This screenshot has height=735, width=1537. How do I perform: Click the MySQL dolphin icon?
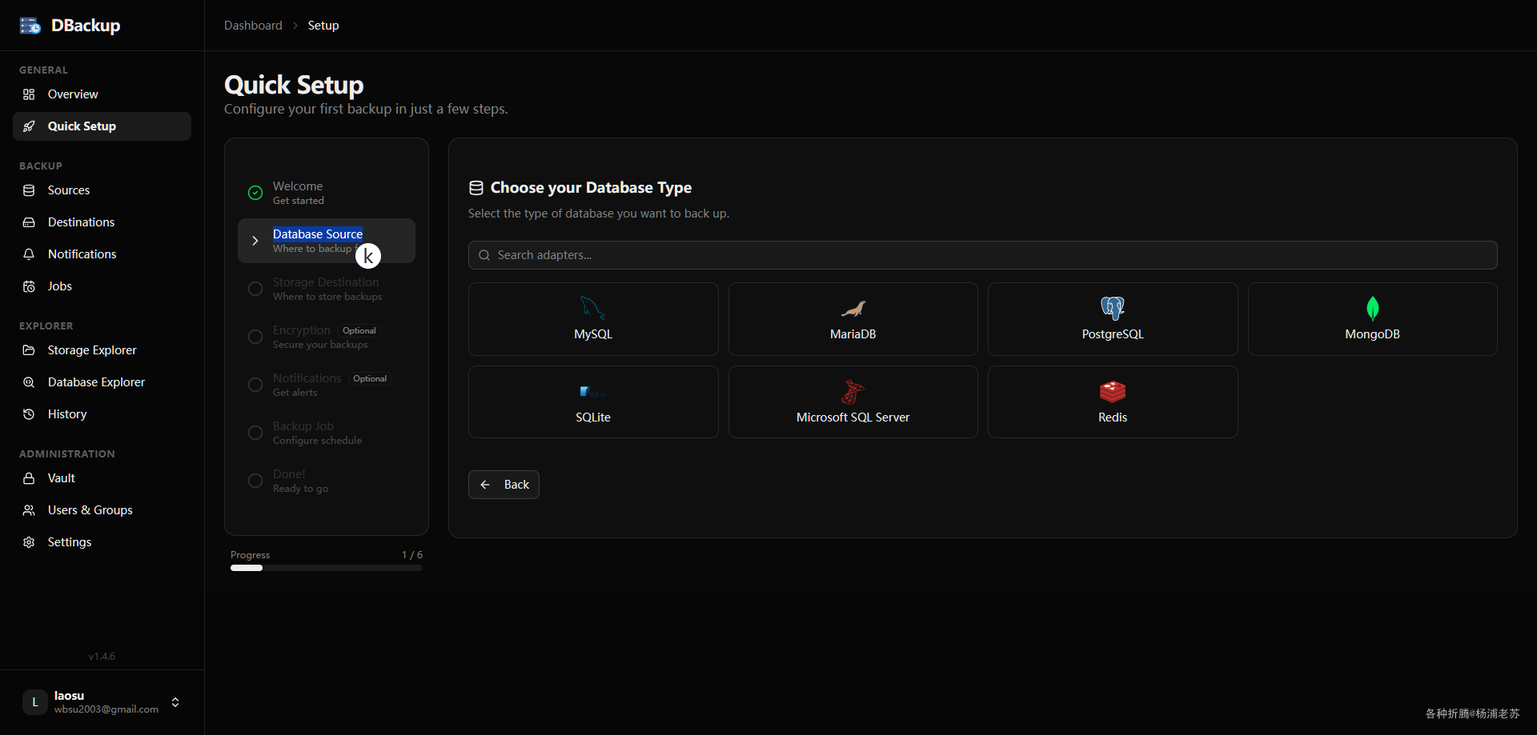point(592,308)
